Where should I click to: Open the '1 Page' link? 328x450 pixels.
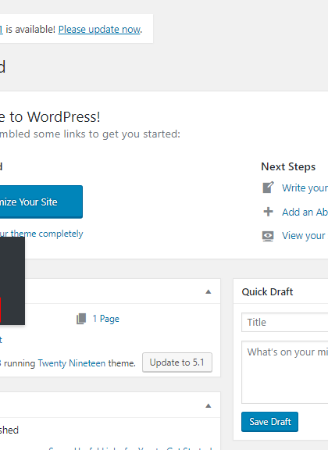[x=106, y=319]
